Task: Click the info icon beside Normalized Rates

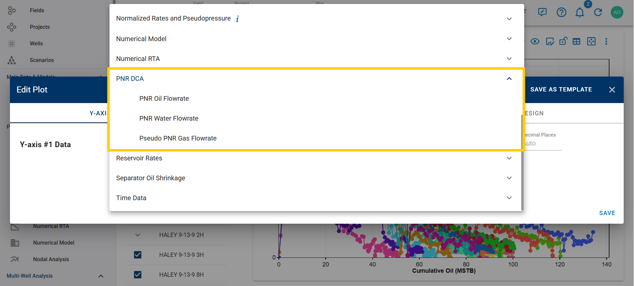Action: tap(237, 19)
